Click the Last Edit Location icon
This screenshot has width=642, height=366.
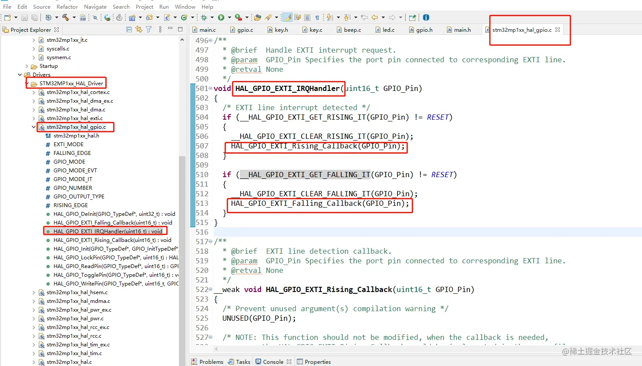[364, 17]
